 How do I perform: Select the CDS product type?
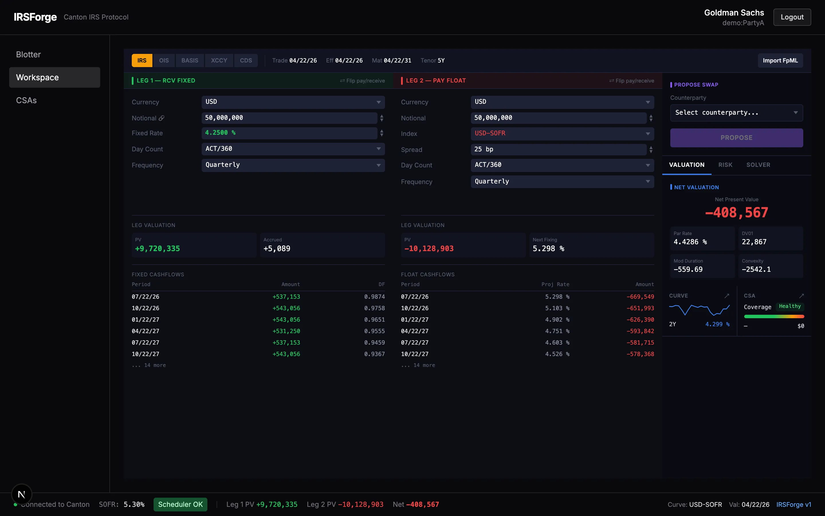coord(246,60)
